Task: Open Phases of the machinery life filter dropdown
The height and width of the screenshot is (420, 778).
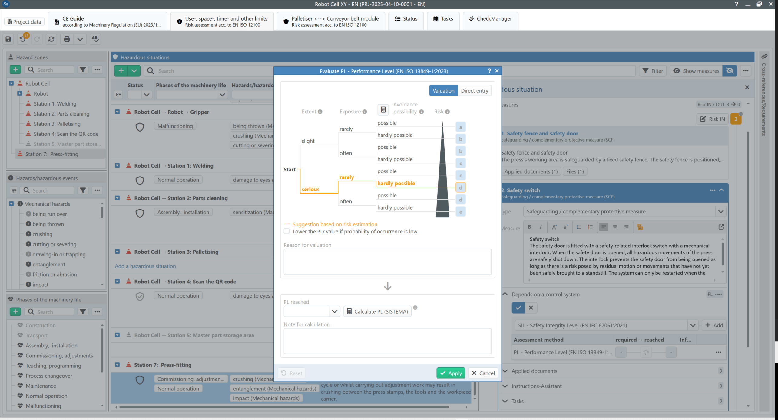Action: (x=222, y=95)
